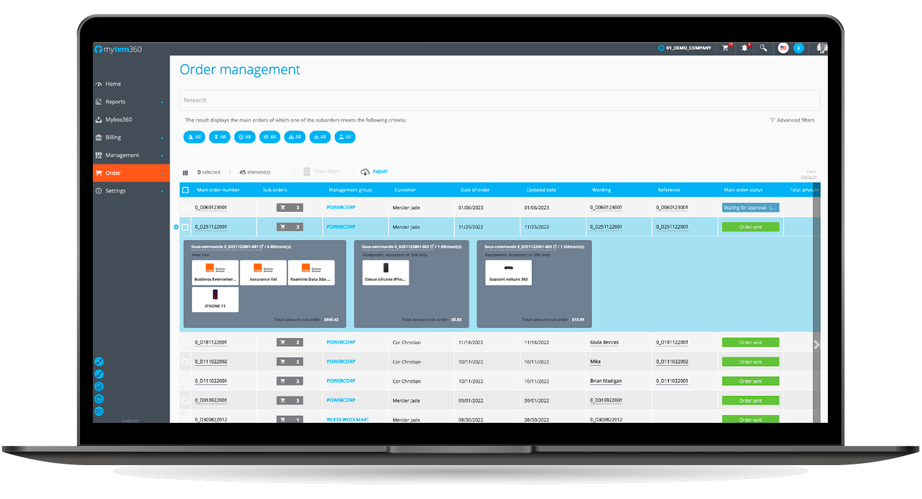Click into the Research search field
The image size is (922, 499).
(x=499, y=100)
